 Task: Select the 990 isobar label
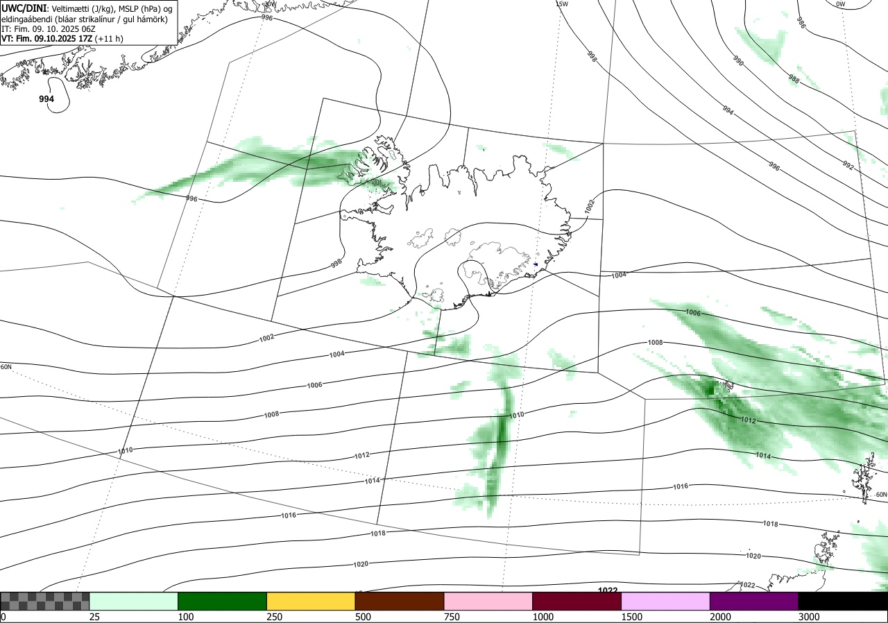click(x=738, y=62)
